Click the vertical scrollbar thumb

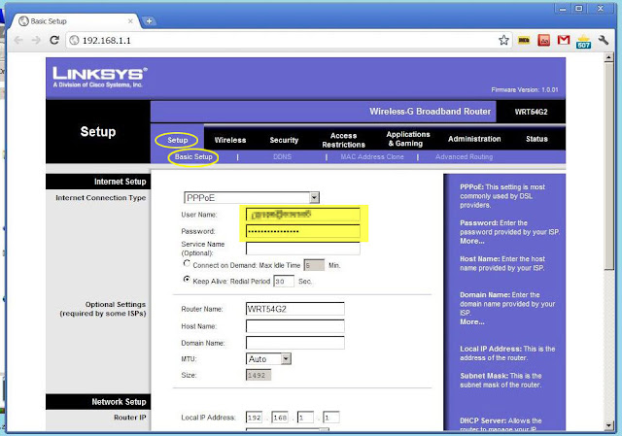(x=609, y=166)
